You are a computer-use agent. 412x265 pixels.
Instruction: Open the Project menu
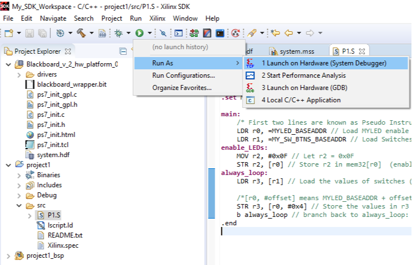[112, 18]
